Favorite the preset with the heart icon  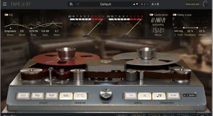pos(78,4)
